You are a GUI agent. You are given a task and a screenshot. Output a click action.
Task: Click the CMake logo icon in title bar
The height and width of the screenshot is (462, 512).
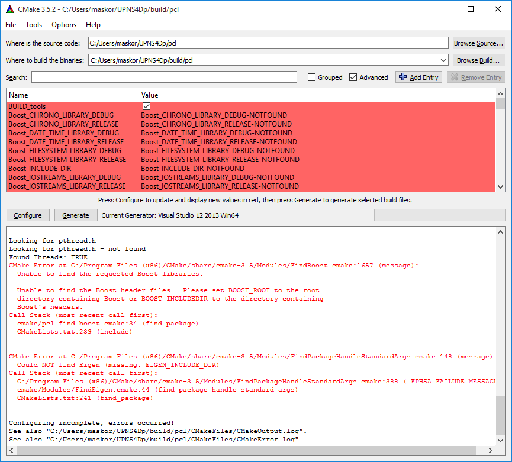(x=10, y=9)
